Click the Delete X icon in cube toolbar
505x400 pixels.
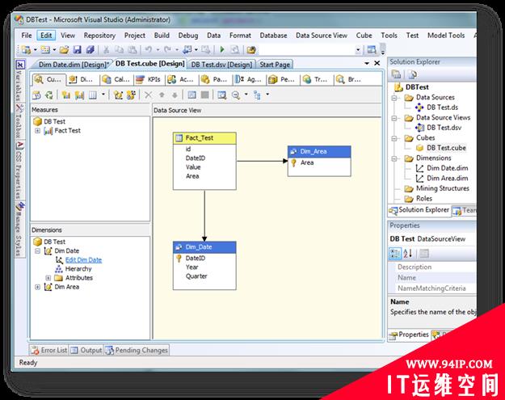(148, 95)
